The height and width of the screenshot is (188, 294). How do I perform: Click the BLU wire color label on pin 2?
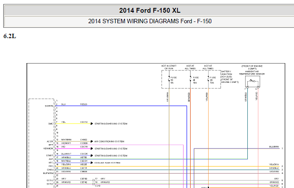point(63,104)
